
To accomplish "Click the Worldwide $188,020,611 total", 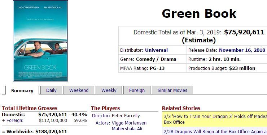I will (51, 132).
